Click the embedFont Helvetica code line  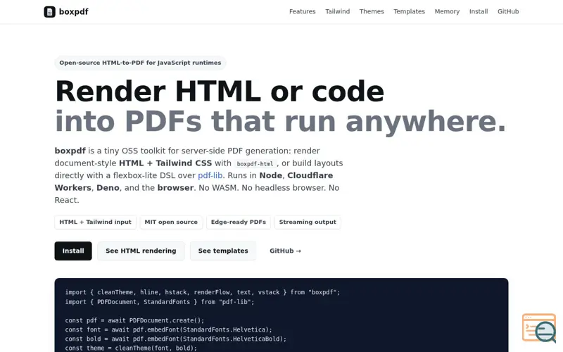click(169, 329)
